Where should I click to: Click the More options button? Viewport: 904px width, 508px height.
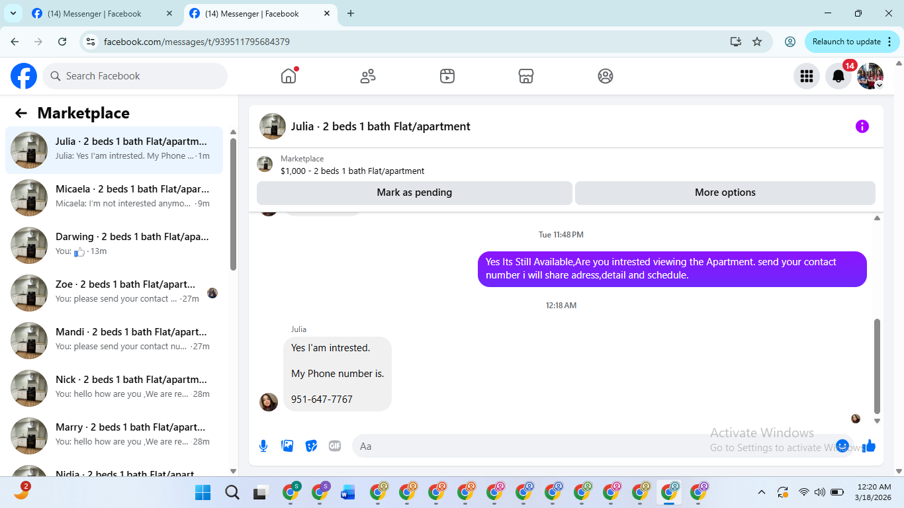(725, 192)
